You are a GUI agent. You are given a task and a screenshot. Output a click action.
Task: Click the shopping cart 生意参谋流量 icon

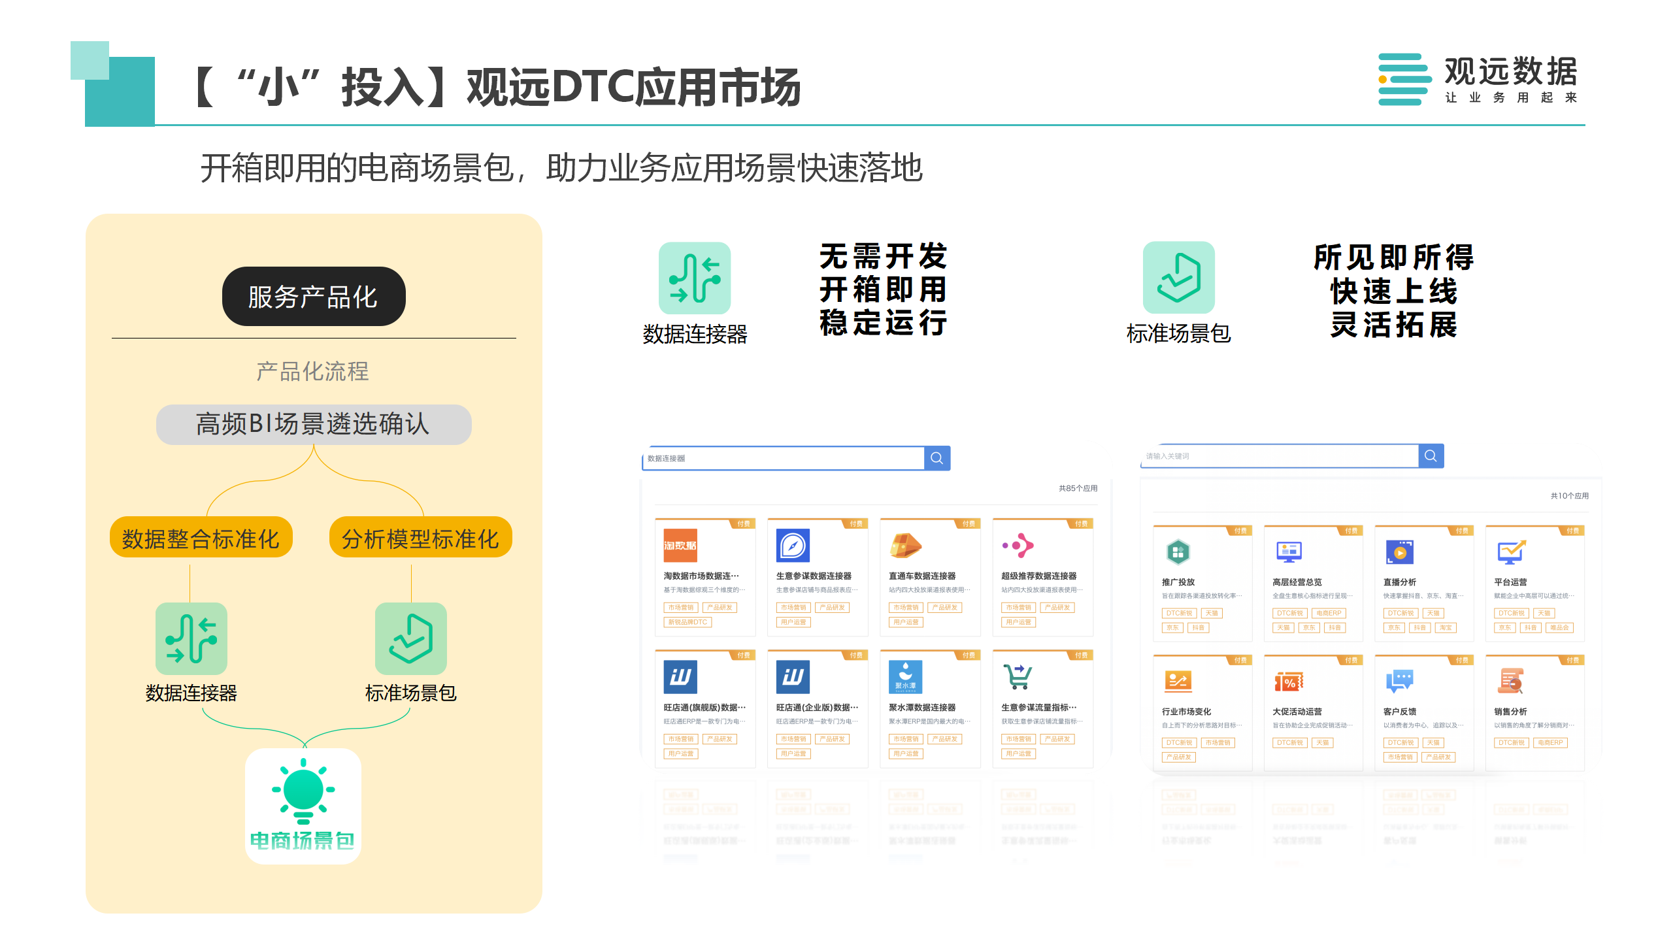pos(1018,676)
